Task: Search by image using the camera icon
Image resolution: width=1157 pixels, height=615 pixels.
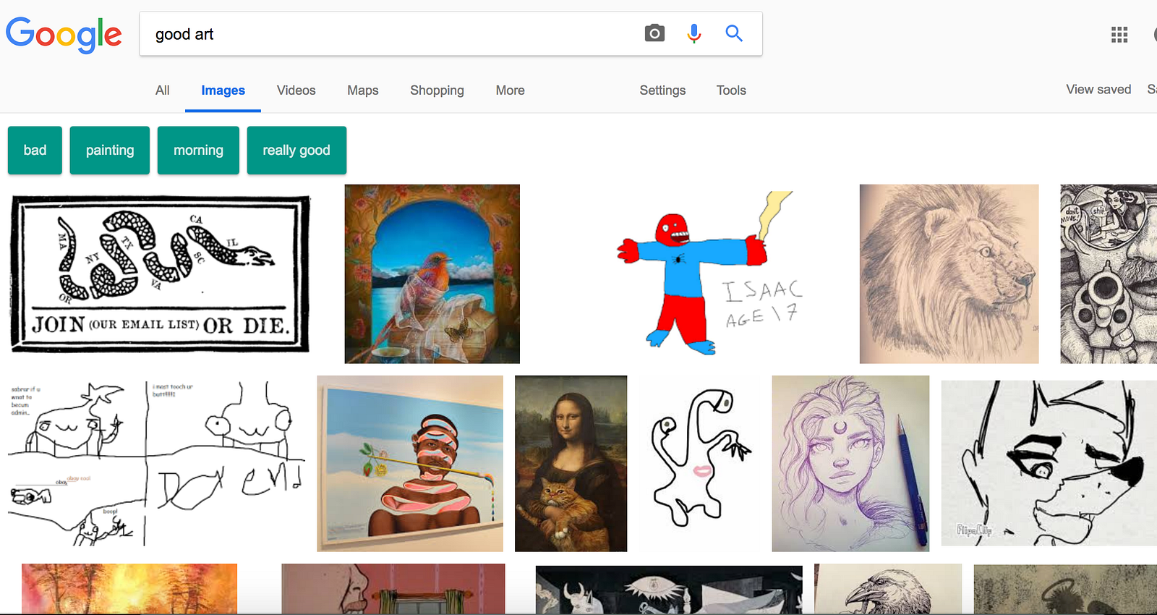Action: 654,33
